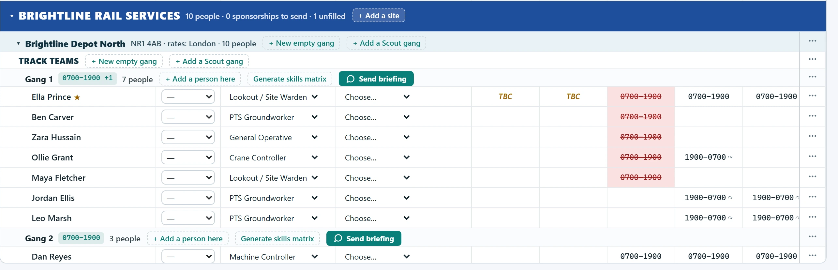Open the Gang 2 row options menu

[812, 237]
